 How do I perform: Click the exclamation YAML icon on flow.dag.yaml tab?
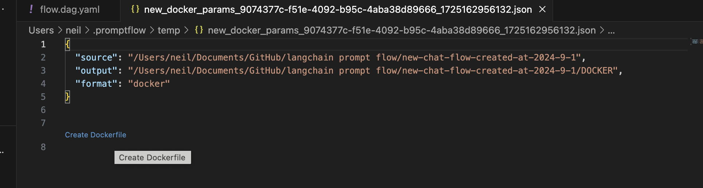(31, 9)
